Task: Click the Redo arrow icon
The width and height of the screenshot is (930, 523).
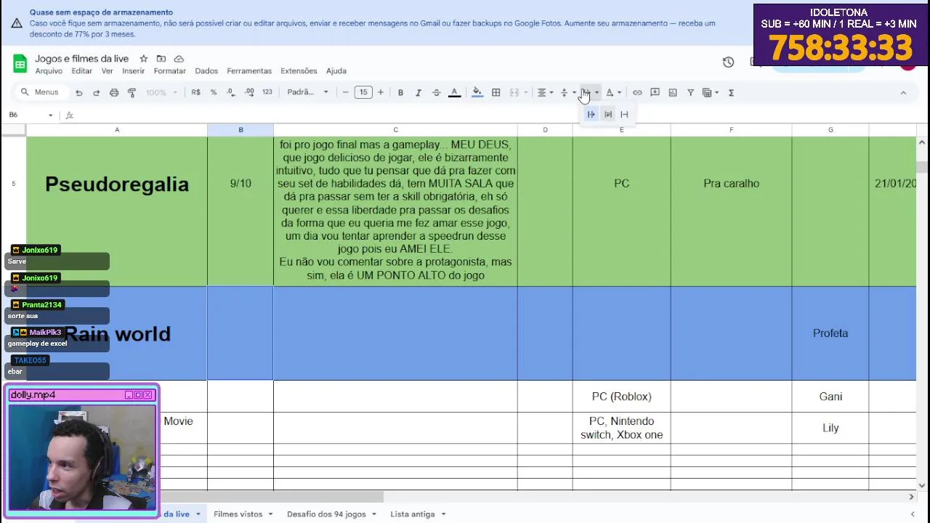Action: tap(96, 92)
